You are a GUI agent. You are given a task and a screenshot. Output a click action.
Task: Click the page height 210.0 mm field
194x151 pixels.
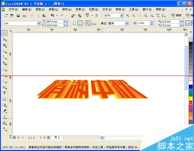[55, 25]
